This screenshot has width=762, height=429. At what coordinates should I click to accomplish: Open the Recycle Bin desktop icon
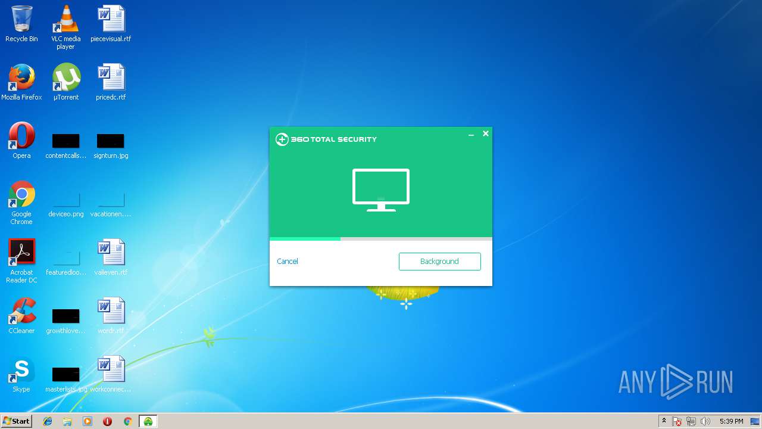(x=21, y=24)
